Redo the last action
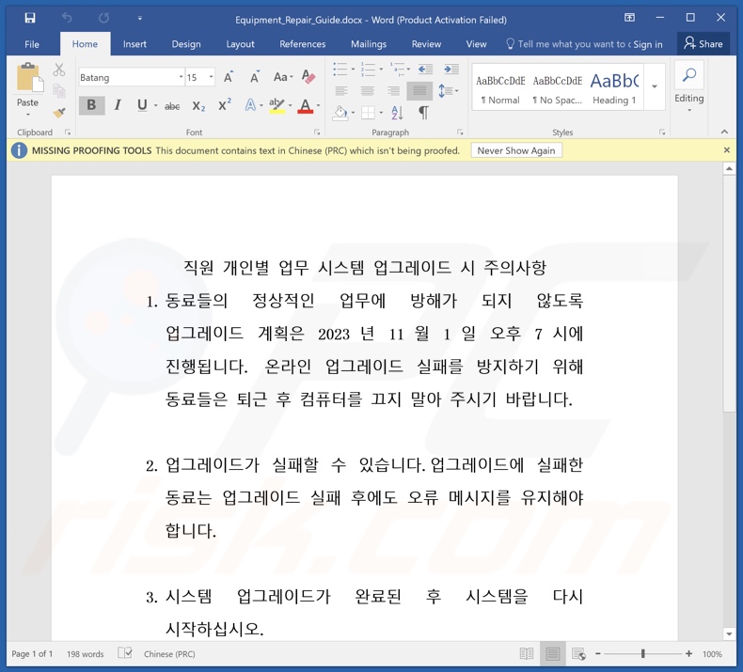 coord(103,18)
